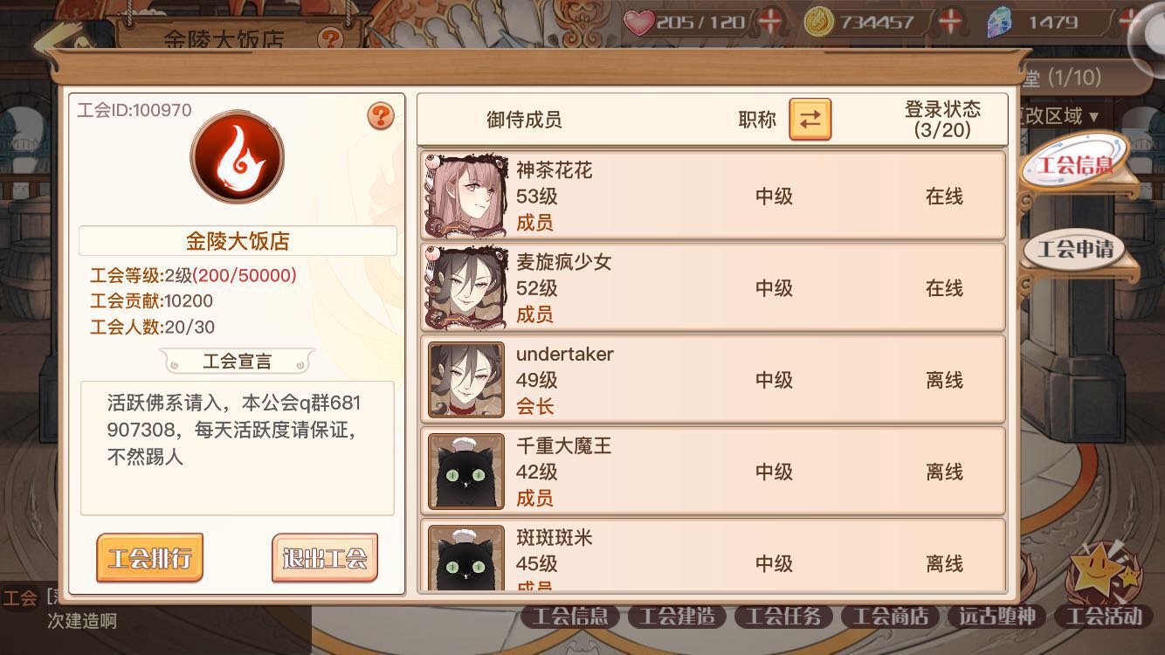This screenshot has height=655, width=1165.
Task: Open 工会建造 in bottom menu
Action: coord(677,617)
